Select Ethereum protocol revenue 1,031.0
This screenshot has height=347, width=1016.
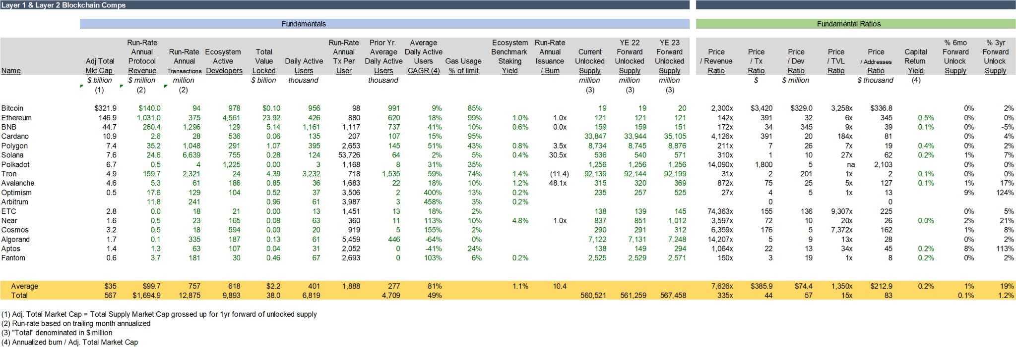149,118
